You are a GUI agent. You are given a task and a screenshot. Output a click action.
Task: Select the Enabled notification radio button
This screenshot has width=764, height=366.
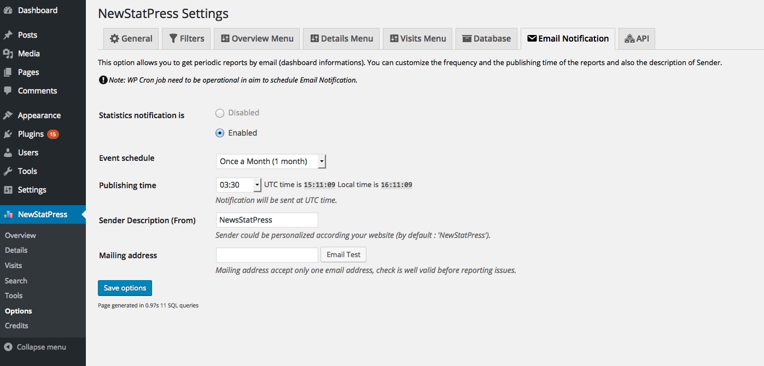click(220, 133)
